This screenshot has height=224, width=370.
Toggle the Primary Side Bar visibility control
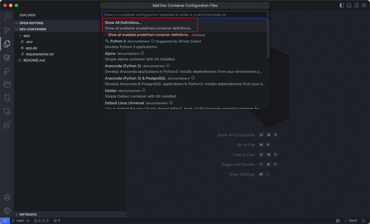[342, 5]
